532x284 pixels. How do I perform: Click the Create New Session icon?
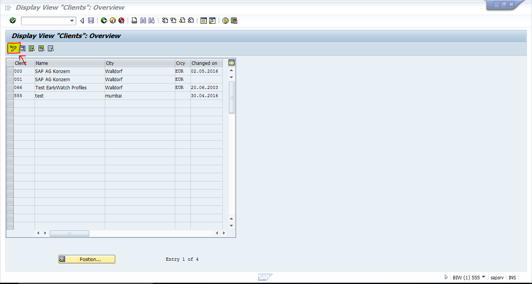point(203,21)
